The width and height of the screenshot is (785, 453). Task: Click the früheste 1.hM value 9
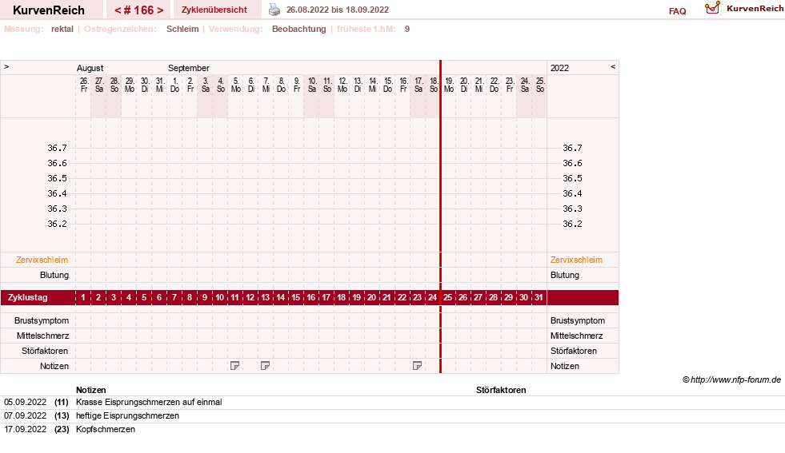point(407,29)
